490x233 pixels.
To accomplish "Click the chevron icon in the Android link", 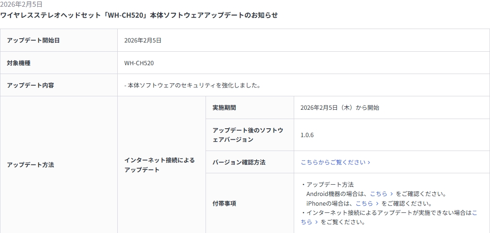I will coord(392,194).
